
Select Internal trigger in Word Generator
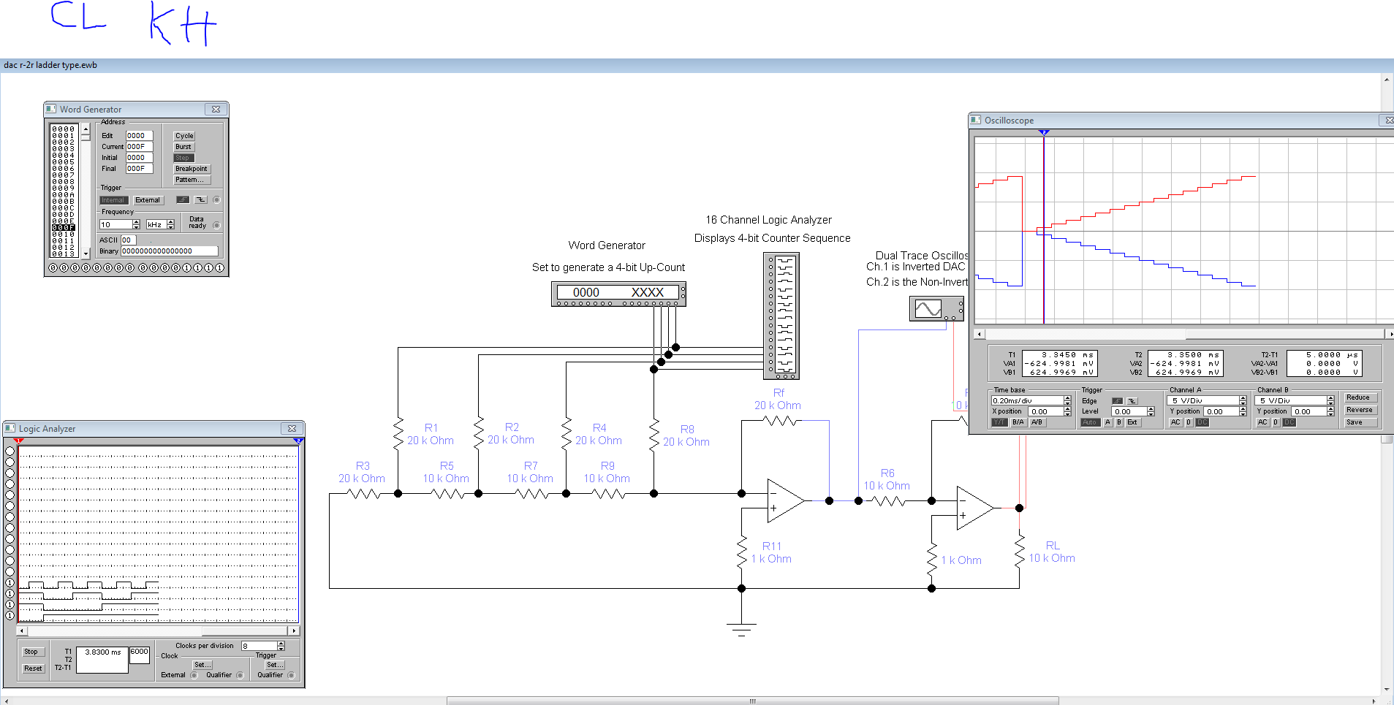pyautogui.click(x=113, y=200)
